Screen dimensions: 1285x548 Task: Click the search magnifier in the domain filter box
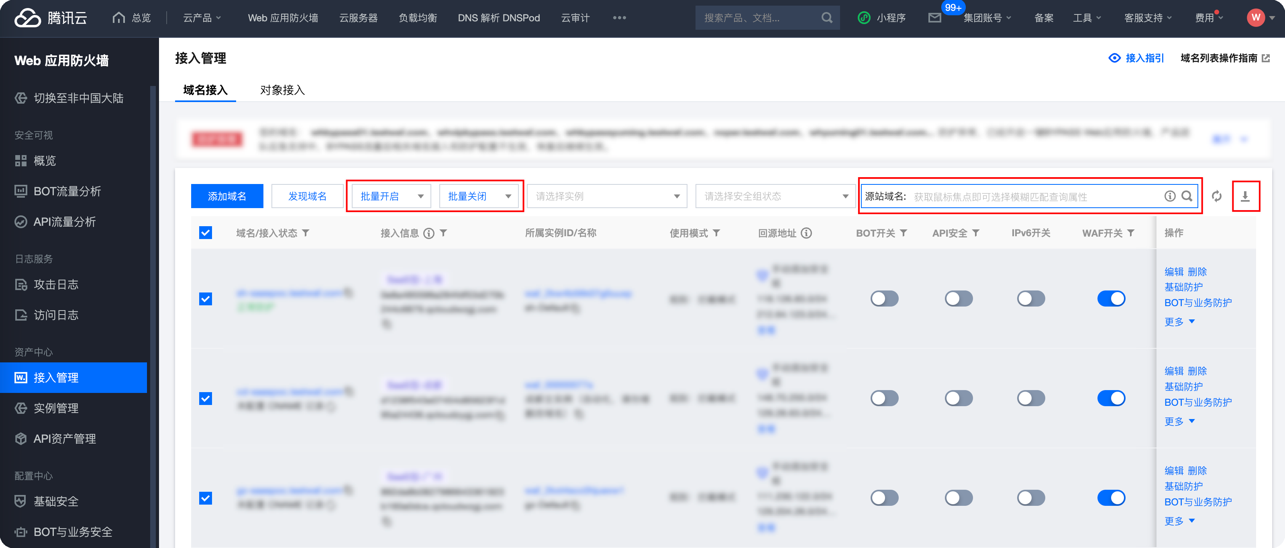(x=1187, y=196)
